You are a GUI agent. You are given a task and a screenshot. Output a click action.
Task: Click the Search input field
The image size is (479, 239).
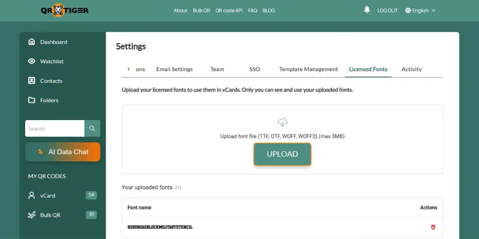coord(54,128)
